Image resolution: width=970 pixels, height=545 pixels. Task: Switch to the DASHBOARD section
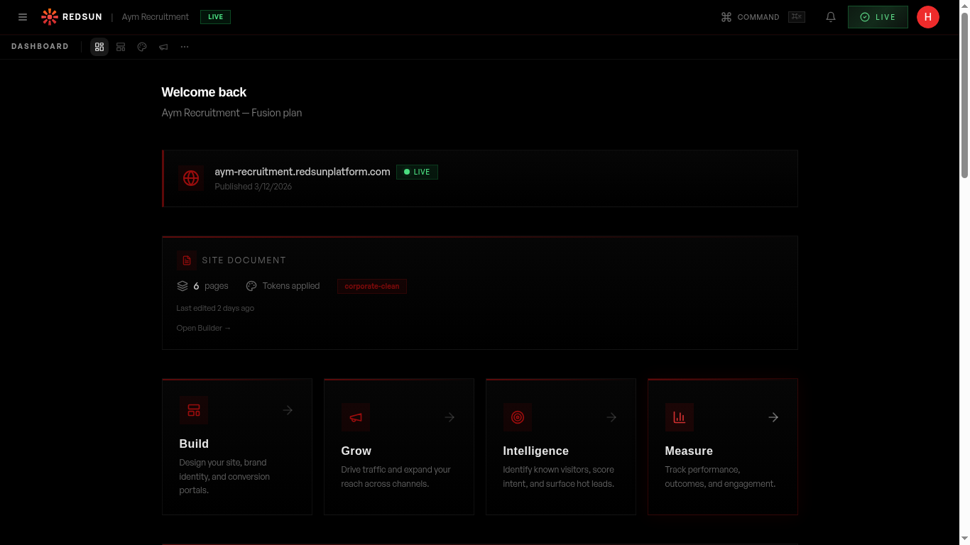(x=40, y=46)
